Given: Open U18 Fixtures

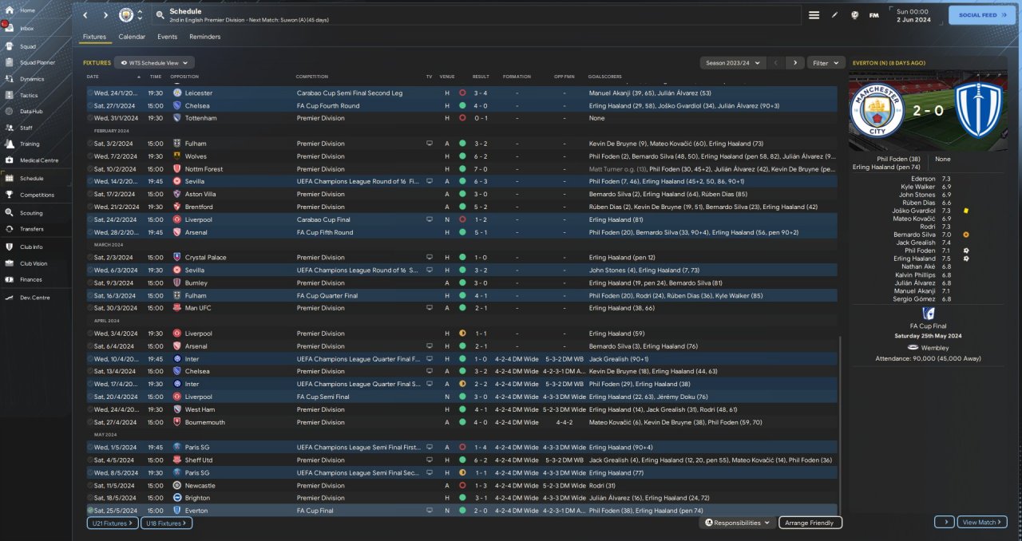Looking at the screenshot, I should [x=166, y=523].
